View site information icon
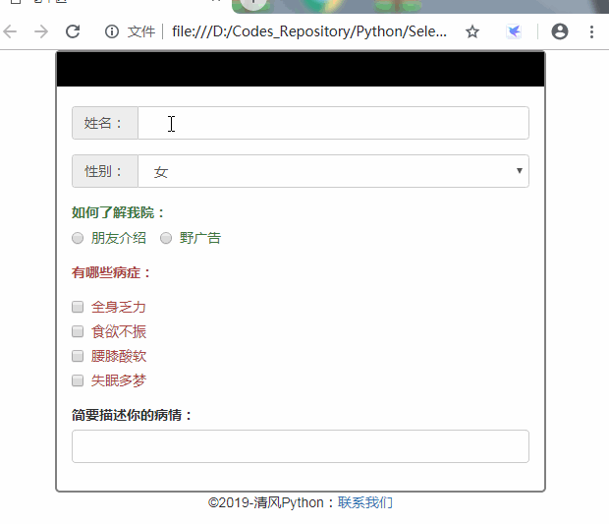Viewport: 609px width, 524px height. [x=112, y=31]
